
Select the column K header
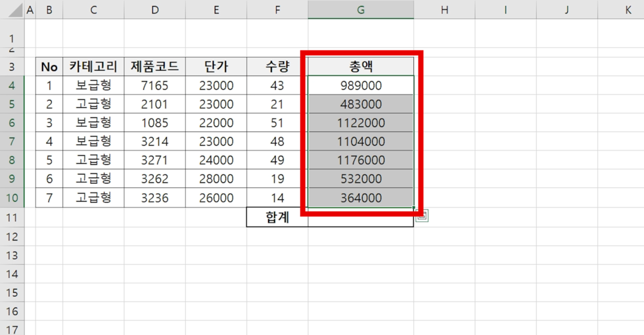pyautogui.click(x=628, y=10)
